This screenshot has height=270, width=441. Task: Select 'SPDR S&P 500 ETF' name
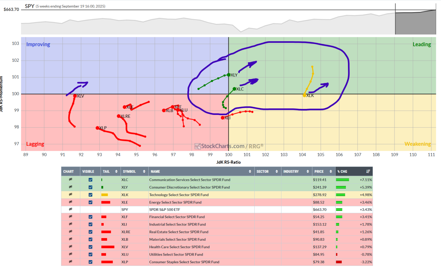click(165, 209)
